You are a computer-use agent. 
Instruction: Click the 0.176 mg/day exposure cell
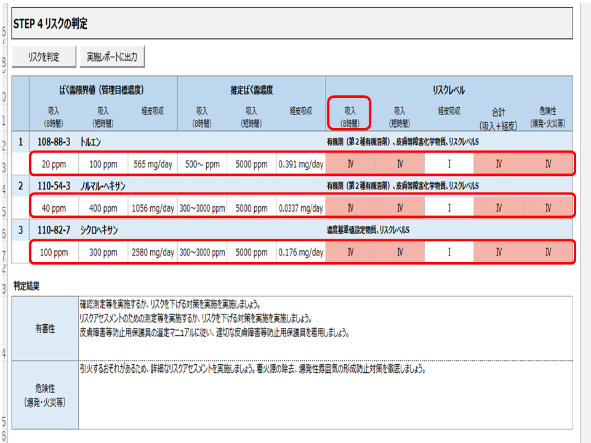[300, 252]
